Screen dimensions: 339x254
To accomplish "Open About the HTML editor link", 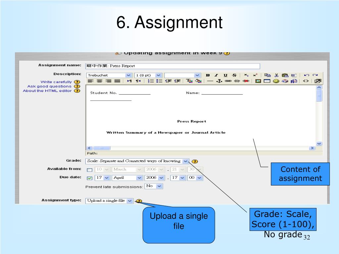I will [x=47, y=91].
